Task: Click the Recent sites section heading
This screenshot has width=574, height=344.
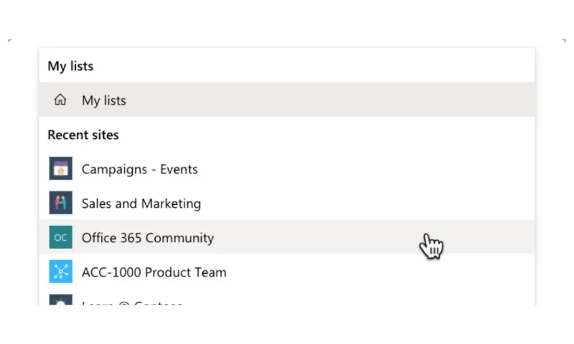Action: (83, 135)
